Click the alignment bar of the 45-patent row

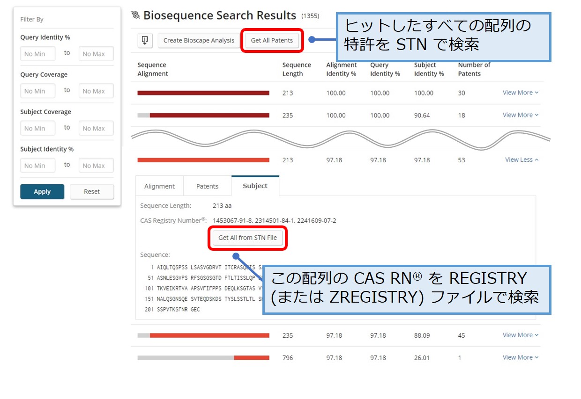tap(203, 335)
